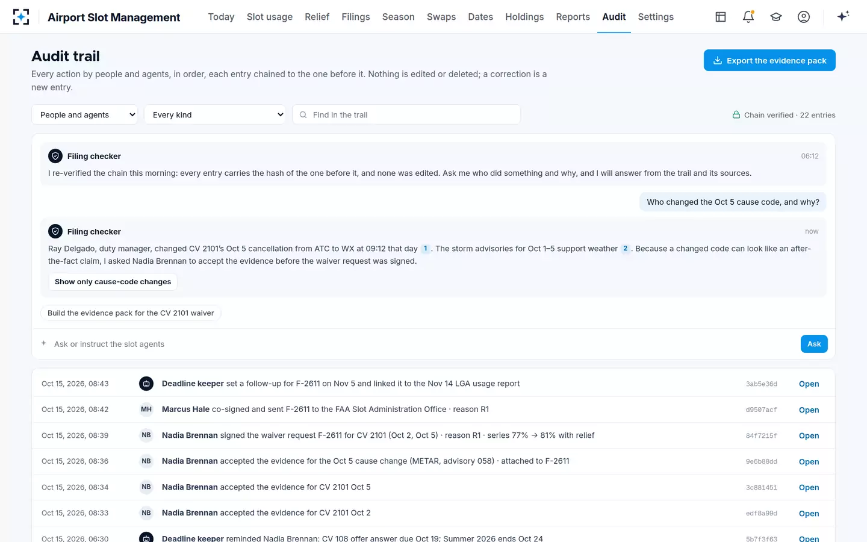Click Build the evidence pack for CV 2101 waiver
Screen dimensions: 867x542
131,313
